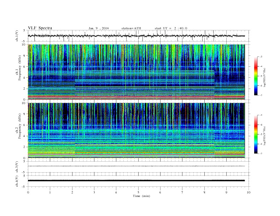Click the ch.1 spectrogram panel

pos(136,72)
